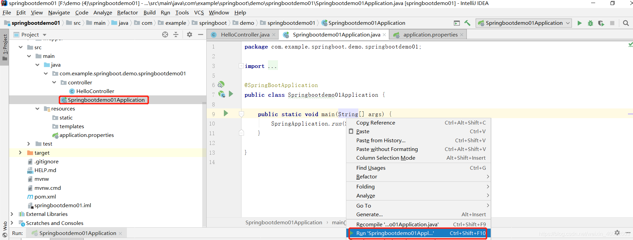633x240 pixels.
Task: Click the Debug bug icon in toolbar
Action: tap(590, 23)
